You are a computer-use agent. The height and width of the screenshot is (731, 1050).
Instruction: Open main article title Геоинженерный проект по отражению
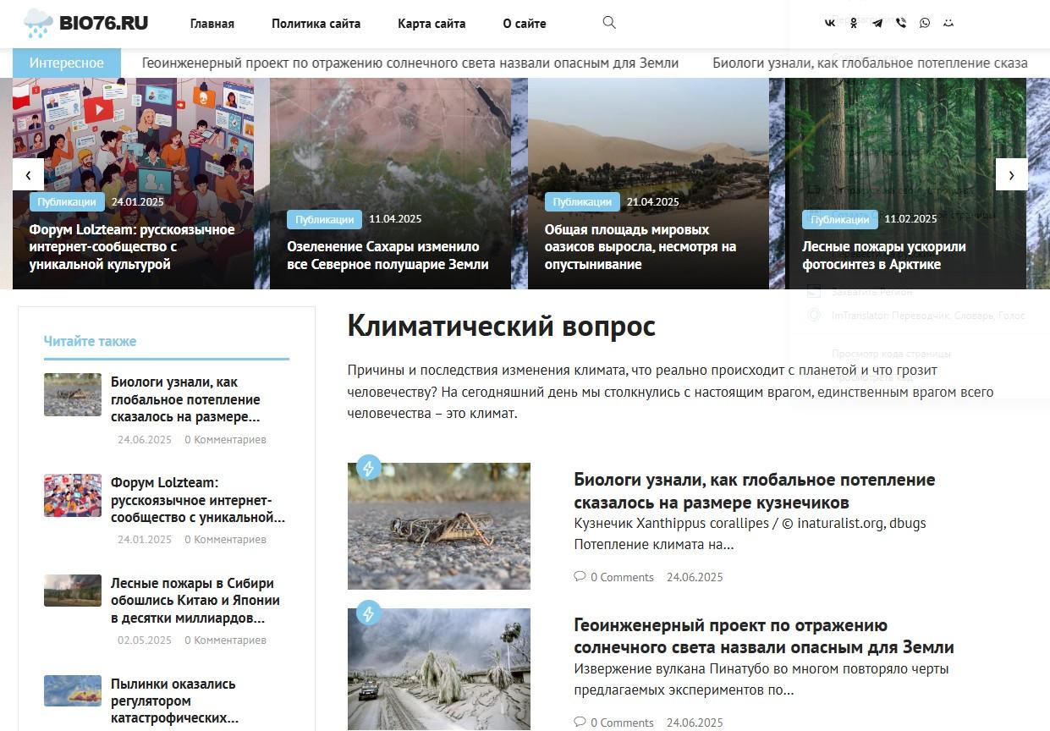764,636
